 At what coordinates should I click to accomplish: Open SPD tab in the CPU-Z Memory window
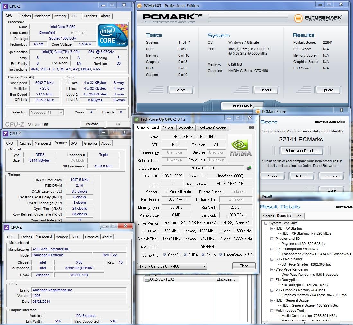[74, 143]
